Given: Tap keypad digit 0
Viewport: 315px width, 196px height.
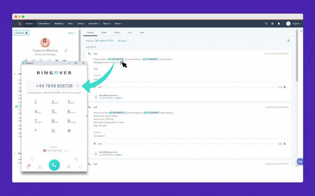Looking at the screenshot, I should [x=54, y=131].
